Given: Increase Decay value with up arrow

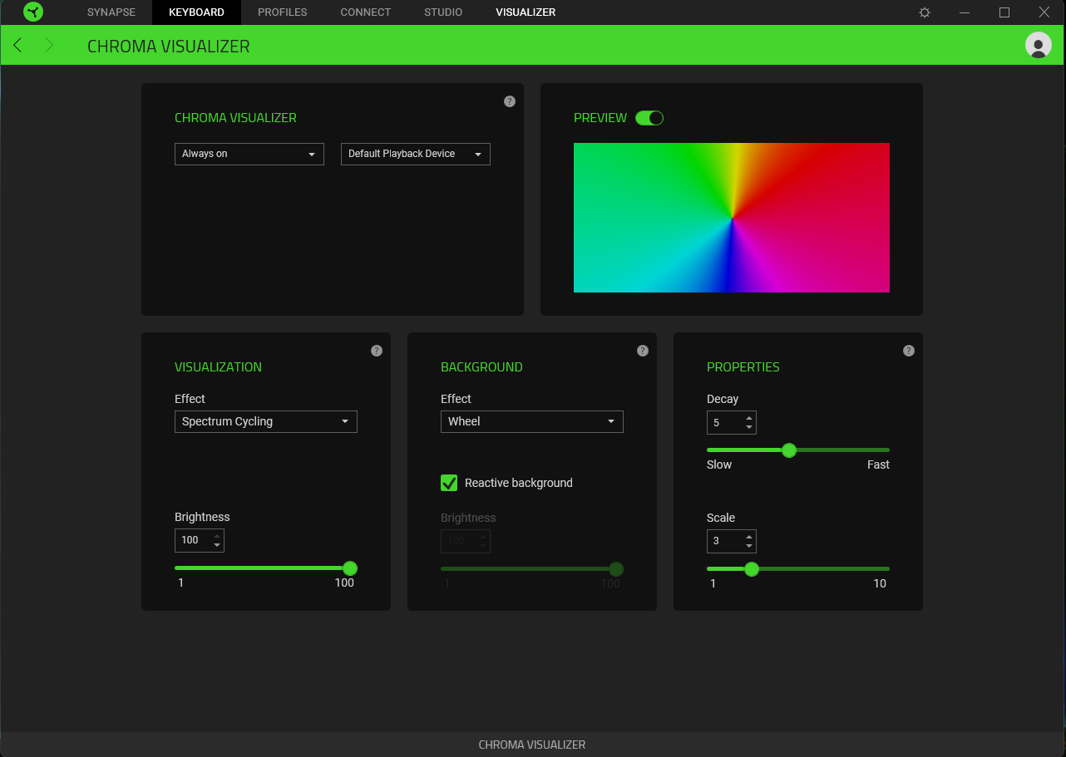Looking at the screenshot, I should coord(749,418).
